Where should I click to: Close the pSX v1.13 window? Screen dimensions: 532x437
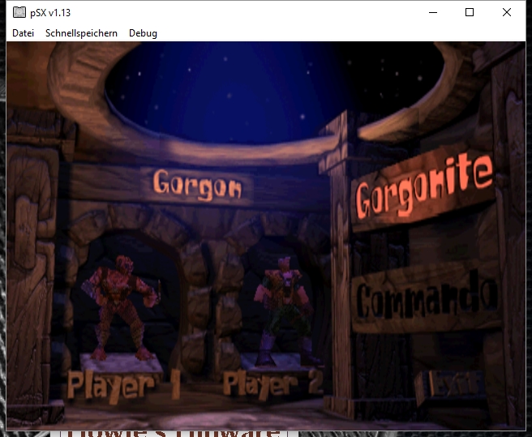(507, 12)
